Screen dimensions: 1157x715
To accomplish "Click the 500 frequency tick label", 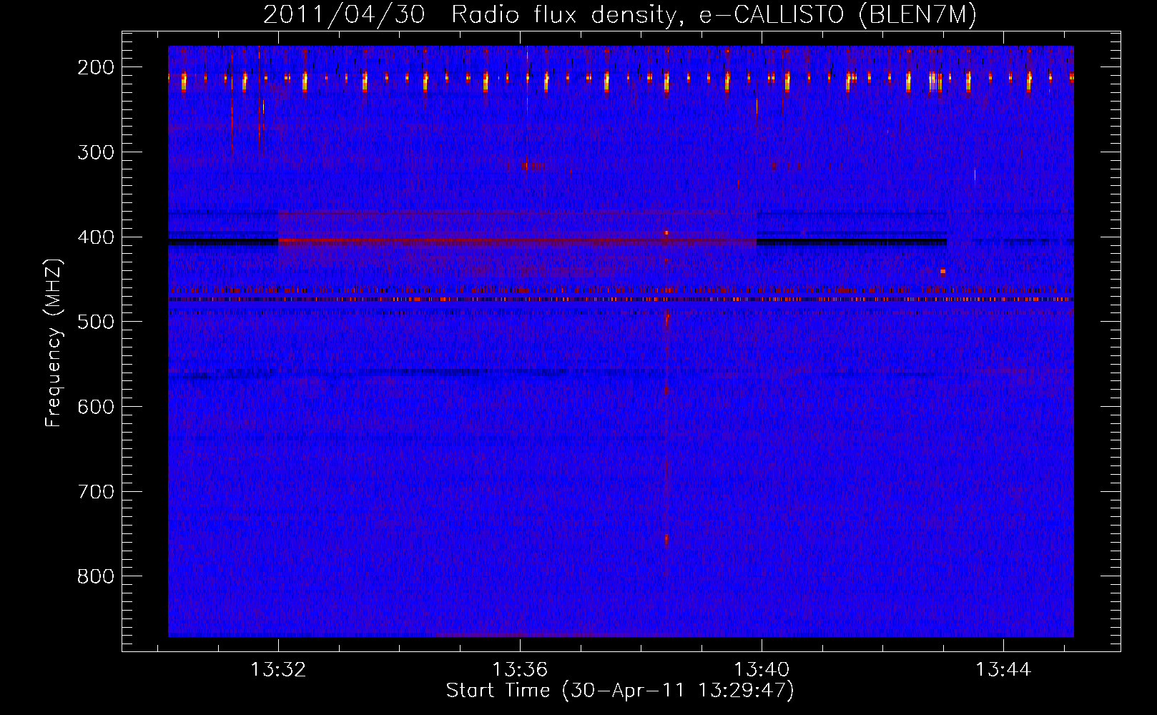I will [x=95, y=322].
